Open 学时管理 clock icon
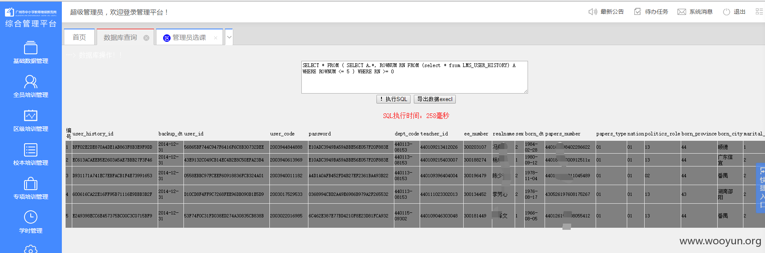 [31, 217]
